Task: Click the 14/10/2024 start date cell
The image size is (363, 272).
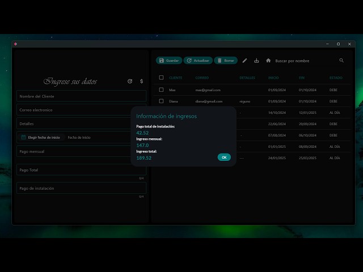Action: click(x=277, y=113)
